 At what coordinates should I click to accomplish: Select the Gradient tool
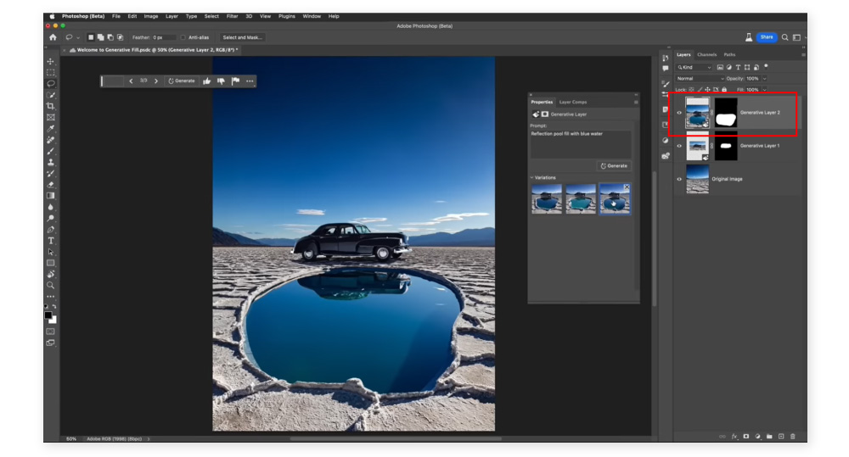[51, 196]
